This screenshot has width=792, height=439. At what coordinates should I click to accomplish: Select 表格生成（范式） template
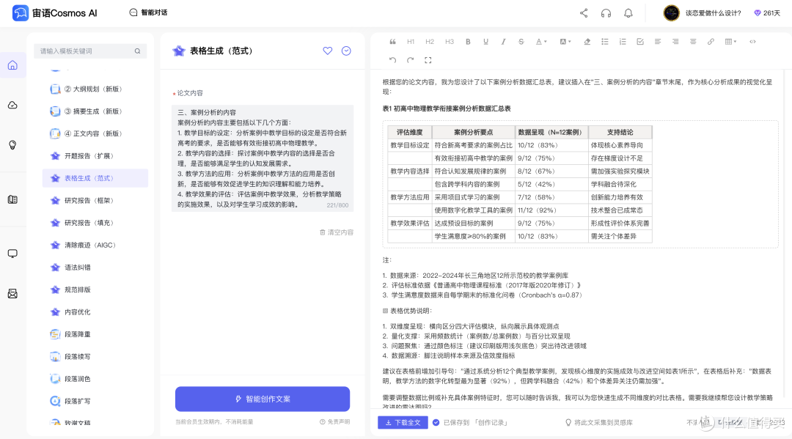(95, 178)
